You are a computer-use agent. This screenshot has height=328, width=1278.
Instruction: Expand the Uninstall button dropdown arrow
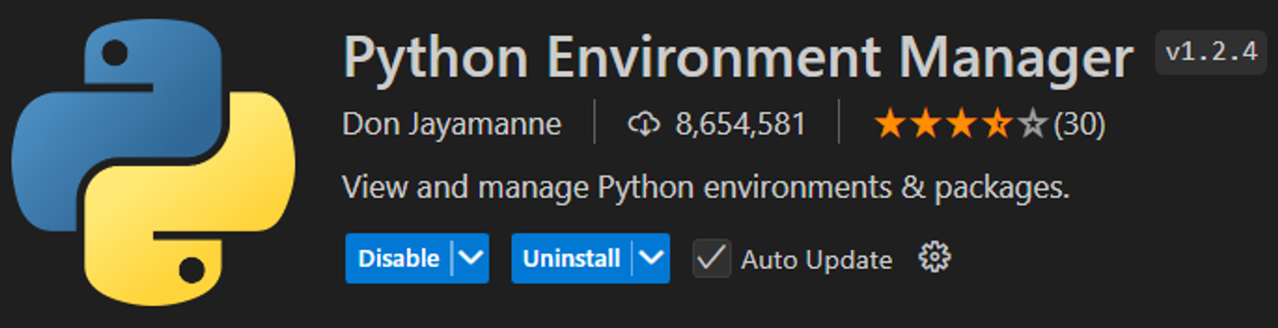tap(651, 258)
